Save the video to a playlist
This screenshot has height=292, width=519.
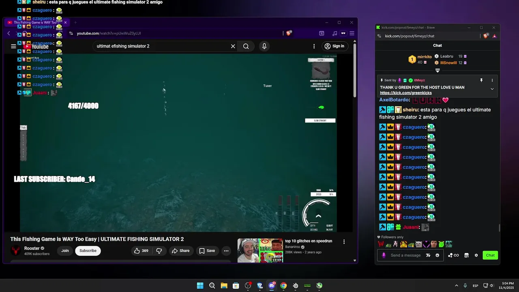point(207,251)
